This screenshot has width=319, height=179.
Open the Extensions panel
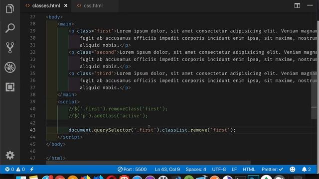[10, 87]
